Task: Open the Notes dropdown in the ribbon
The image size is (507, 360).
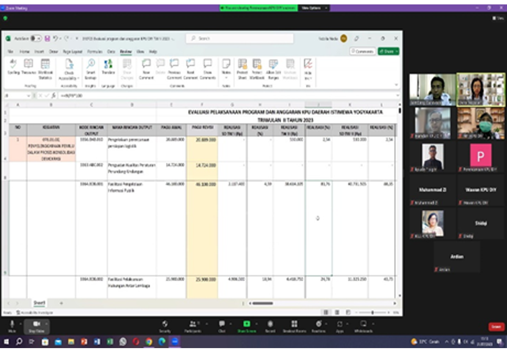Action: coord(226,77)
